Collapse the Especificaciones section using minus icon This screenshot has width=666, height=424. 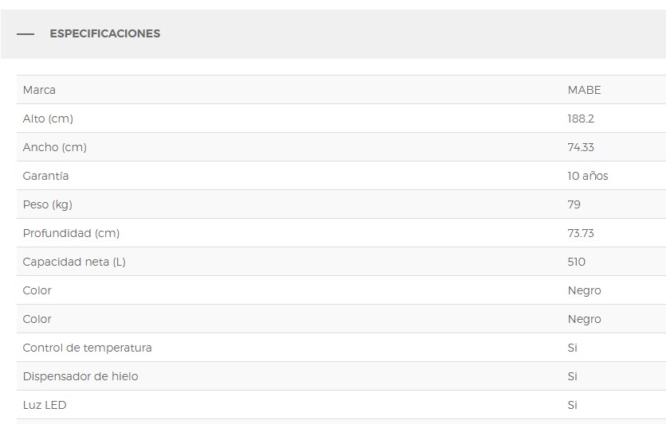coord(25,34)
